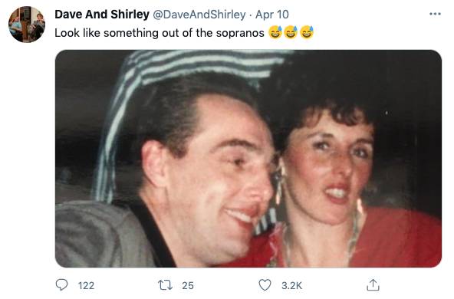The width and height of the screenshot is (454, 299).
Task: Open the share upload-arrow icon
Action: click(373, 285)
